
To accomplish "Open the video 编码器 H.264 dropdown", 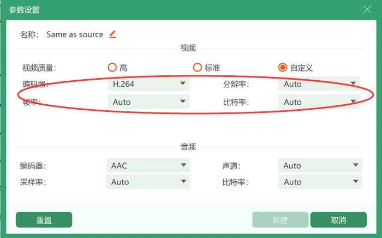I will [x=148, y=84].
